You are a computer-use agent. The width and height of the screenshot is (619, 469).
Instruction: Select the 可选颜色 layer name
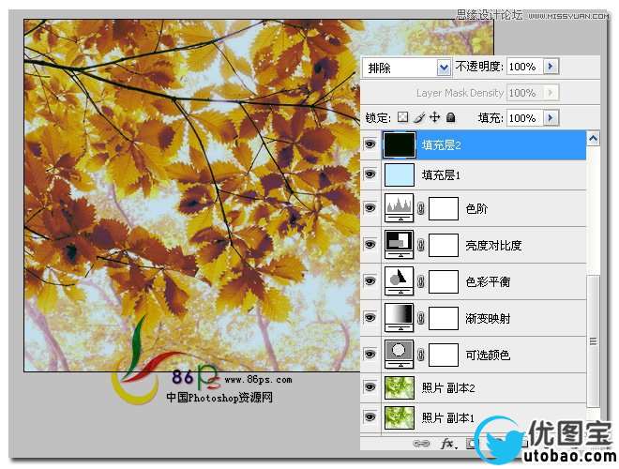tap(488, 355)
